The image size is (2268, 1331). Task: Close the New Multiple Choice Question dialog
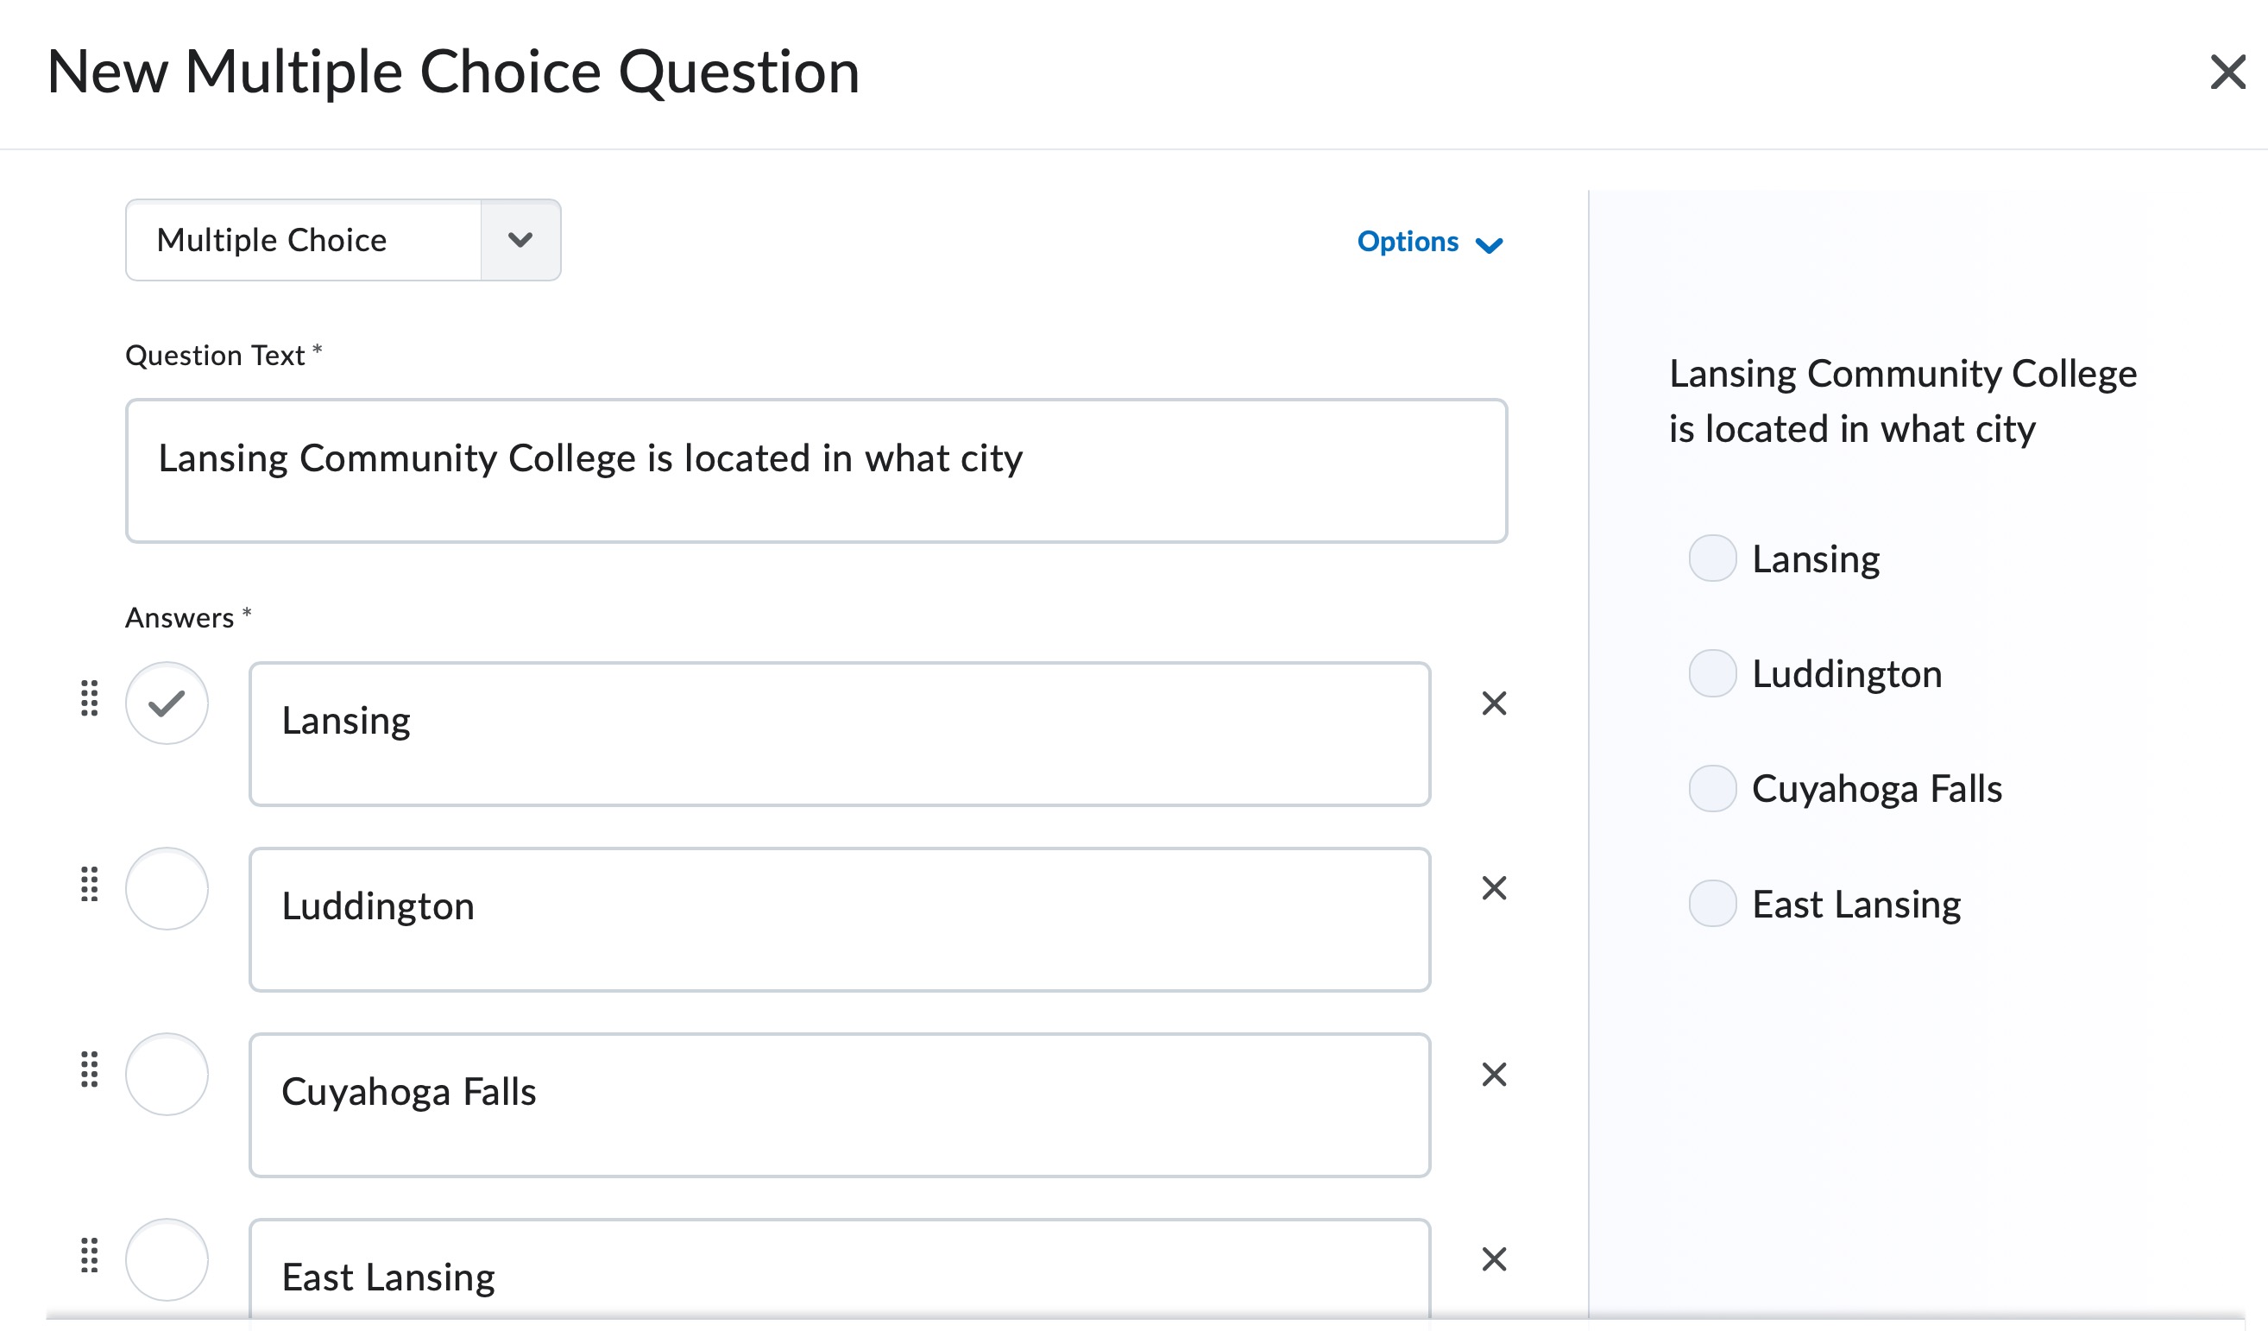pyautogui.click(x=2227, y=72)
